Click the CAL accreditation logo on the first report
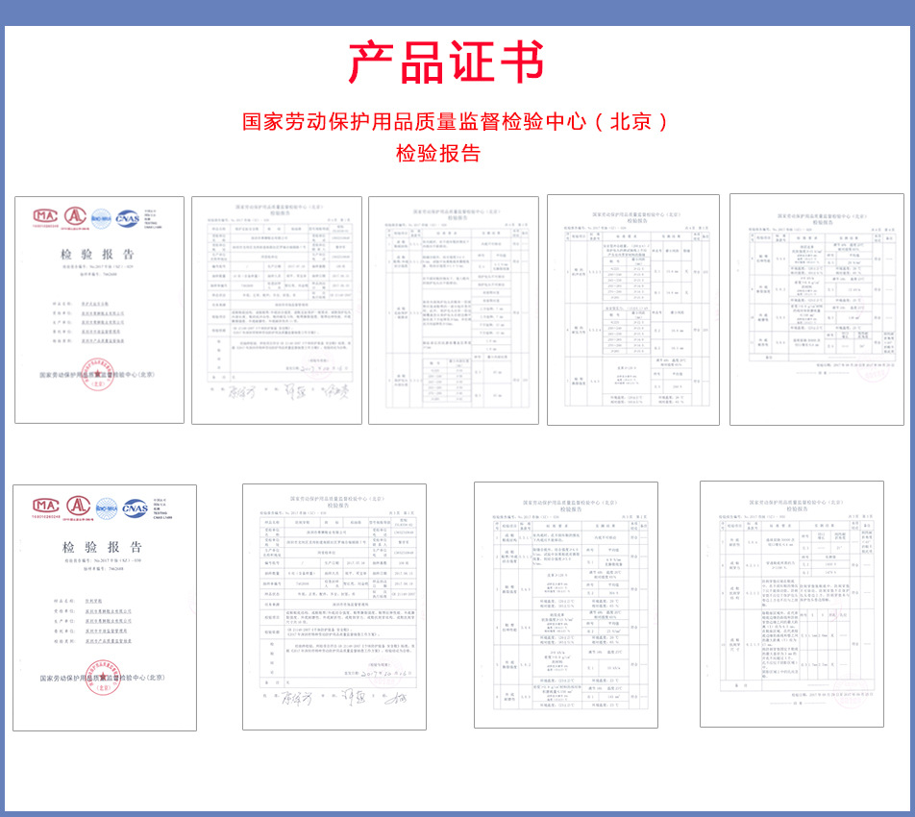The image size is (915, 817). pos(75,218)
